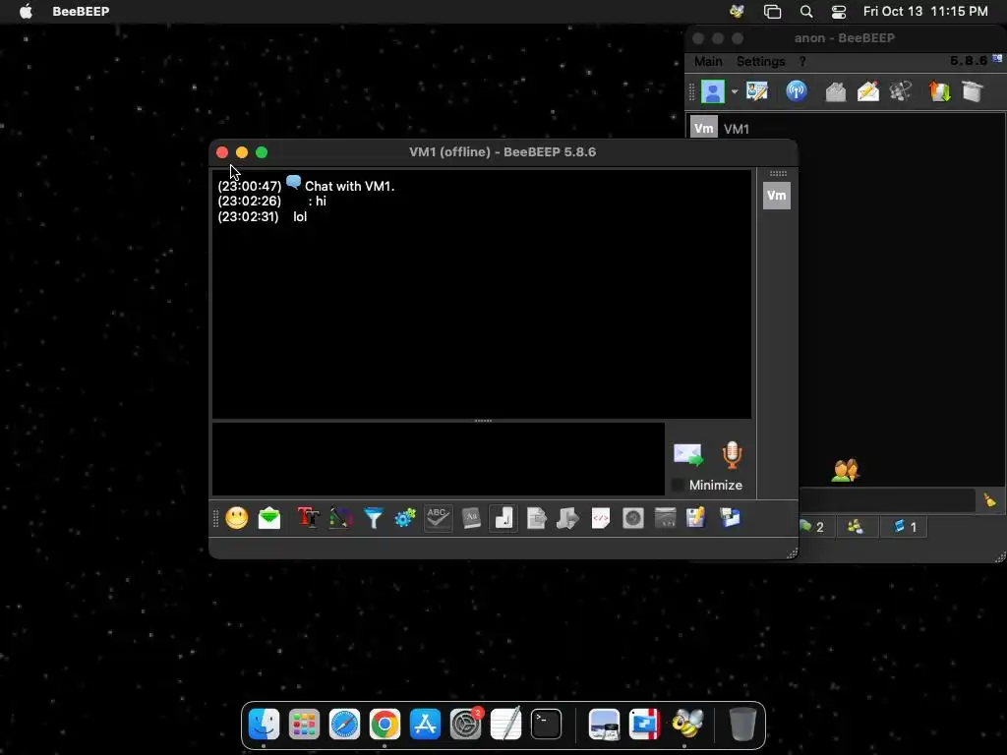The width and height of the screenshot is (1007, 755).
Task: Click the dark window icon in chat toolbar
Action: coord(666,517)
